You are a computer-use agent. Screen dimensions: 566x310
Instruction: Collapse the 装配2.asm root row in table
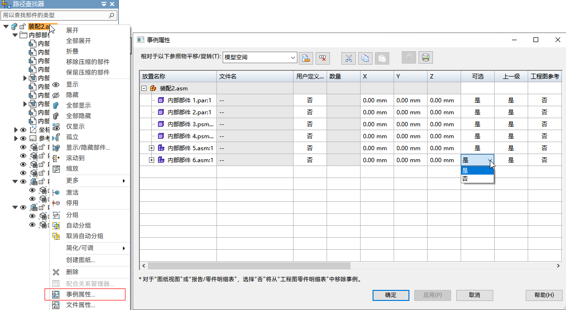pos(144,89)
